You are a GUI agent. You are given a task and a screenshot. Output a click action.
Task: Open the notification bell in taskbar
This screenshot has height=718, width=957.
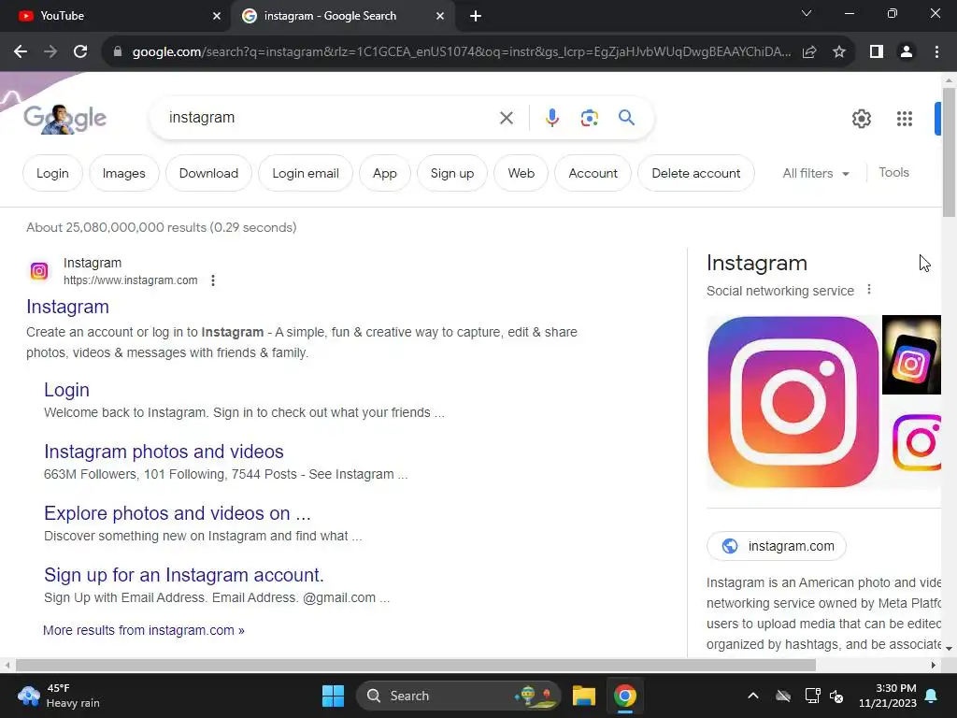pos(932,696)
